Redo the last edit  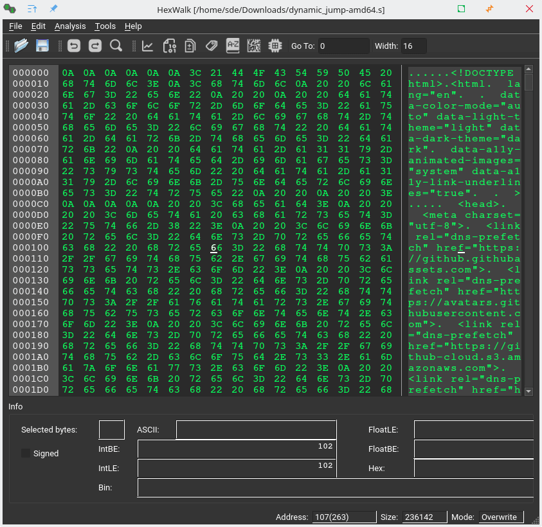[94, 46]
